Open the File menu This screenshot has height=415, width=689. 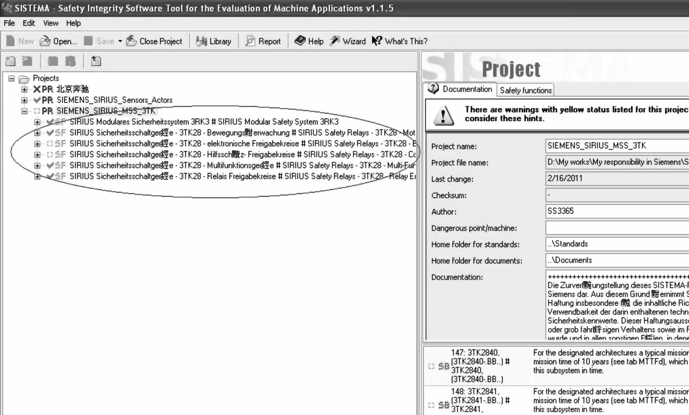click(9, 23)
